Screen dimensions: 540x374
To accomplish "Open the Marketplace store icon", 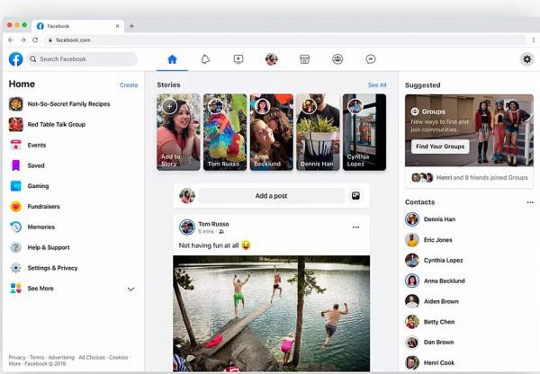I will coord(304,59).
